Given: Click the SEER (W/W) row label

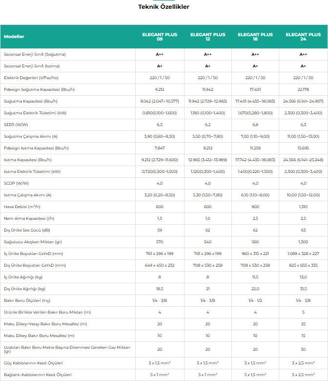Looking at the screenshot, I should tap(16, 125).
